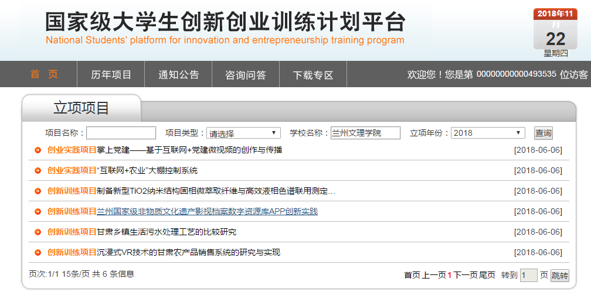
Task: Focus the 项目名称 text field
Action: (121, 133)
